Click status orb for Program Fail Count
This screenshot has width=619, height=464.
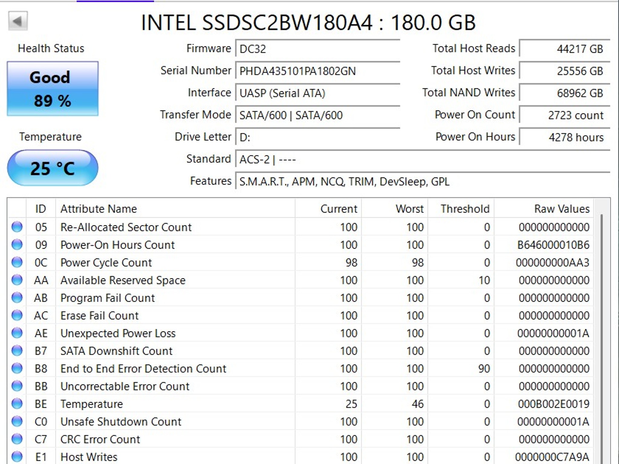tap(17, 298)
